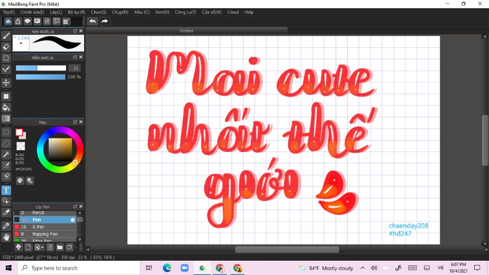Click the speech bubble toolbar icon
Viewport: 489px width, 275px height.
click(27, 21)
